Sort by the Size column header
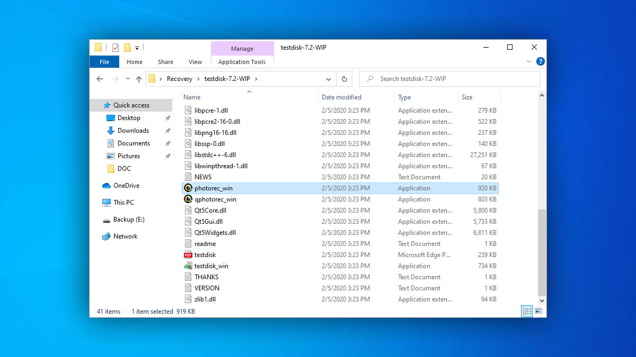 [x=479, y=97]
